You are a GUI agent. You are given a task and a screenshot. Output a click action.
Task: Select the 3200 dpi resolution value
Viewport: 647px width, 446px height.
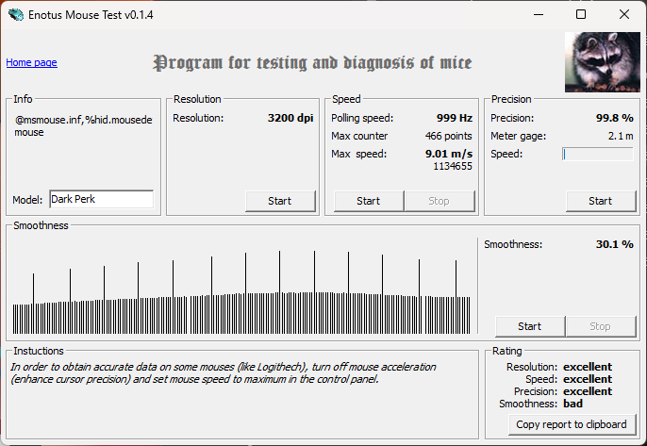click(x=292, y=118)
